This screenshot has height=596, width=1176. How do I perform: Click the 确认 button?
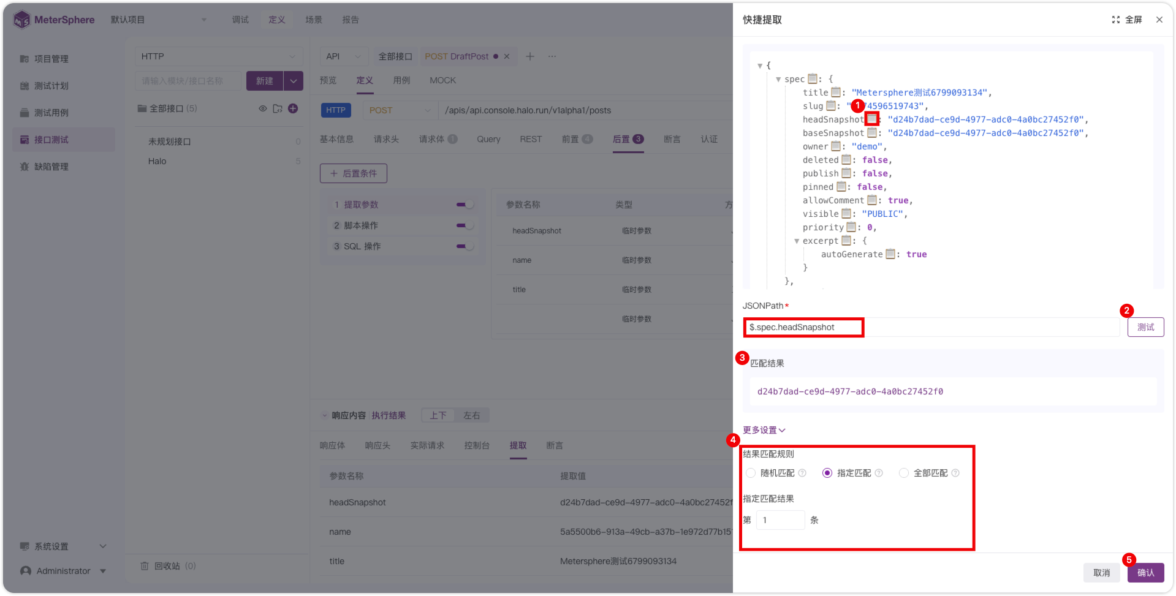(1145, 573)
